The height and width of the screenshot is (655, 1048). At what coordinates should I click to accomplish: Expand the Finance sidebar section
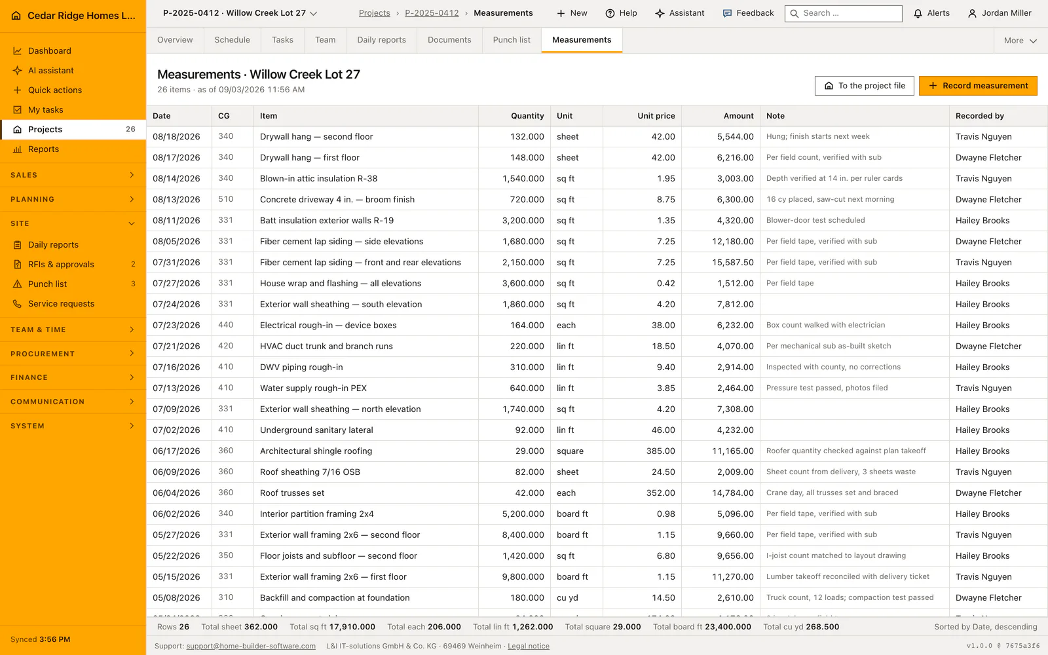point(73,377)
